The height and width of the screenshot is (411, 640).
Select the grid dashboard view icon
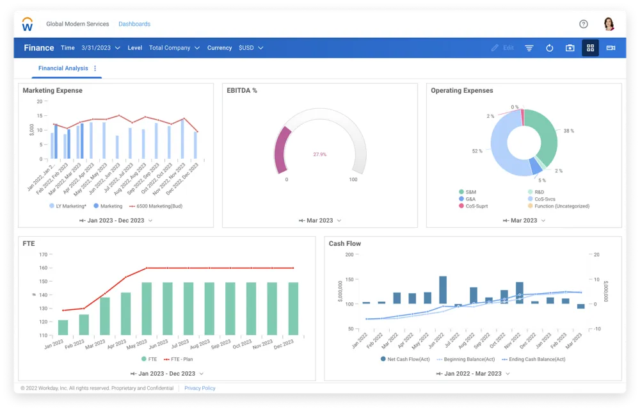tap(590, 48)
